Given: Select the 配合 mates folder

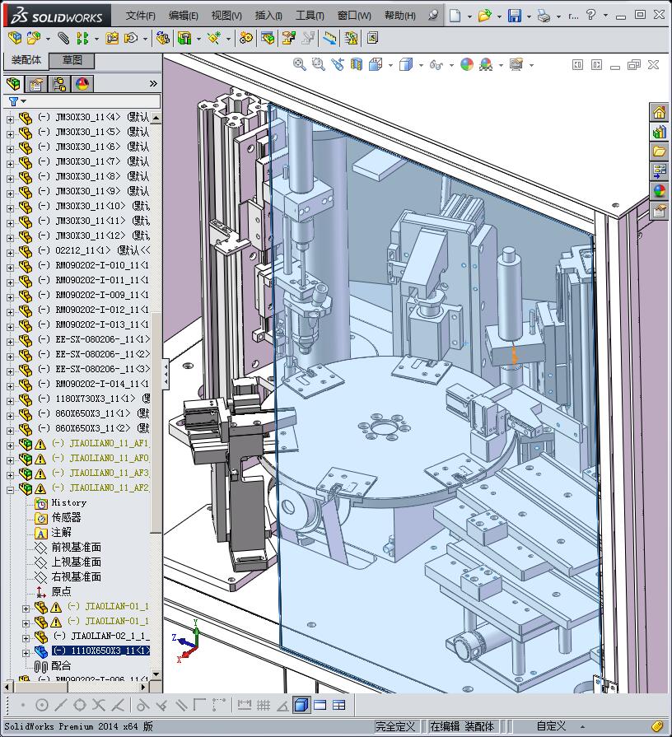Looking at the screenshot, I should click(x=61, y=665).
